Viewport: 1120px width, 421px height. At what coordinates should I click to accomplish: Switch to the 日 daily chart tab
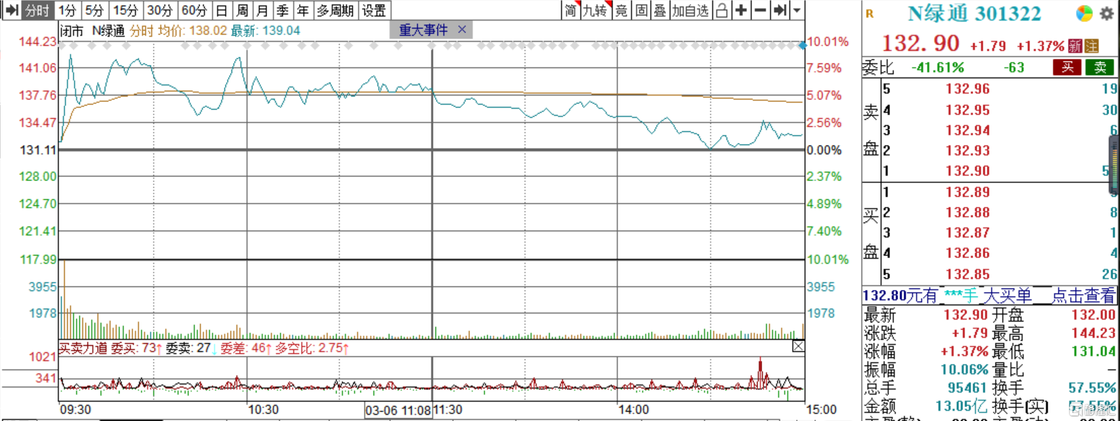click(221, 10)
